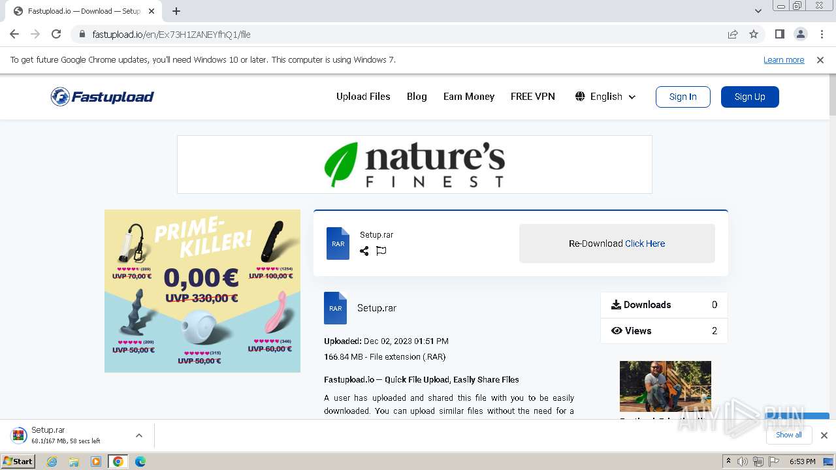The image size is (836, 470).
Task: Open Chrome profile avatar
Action: 800,34
